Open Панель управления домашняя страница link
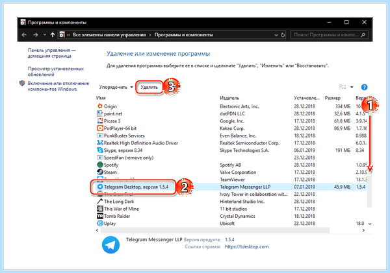The image size is (390, 273). point(52,53)
